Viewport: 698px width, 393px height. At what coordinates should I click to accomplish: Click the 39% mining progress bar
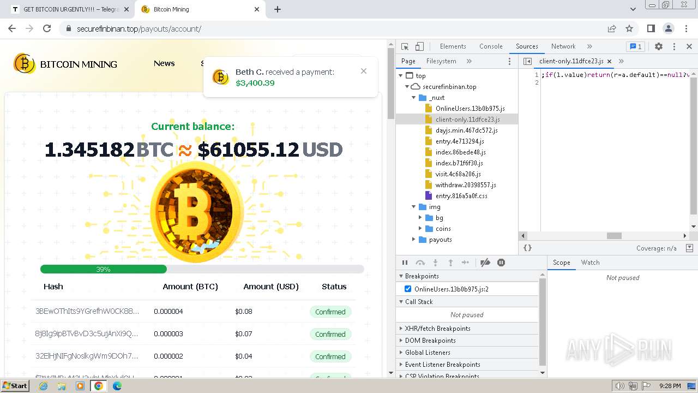tap(202, 269)
